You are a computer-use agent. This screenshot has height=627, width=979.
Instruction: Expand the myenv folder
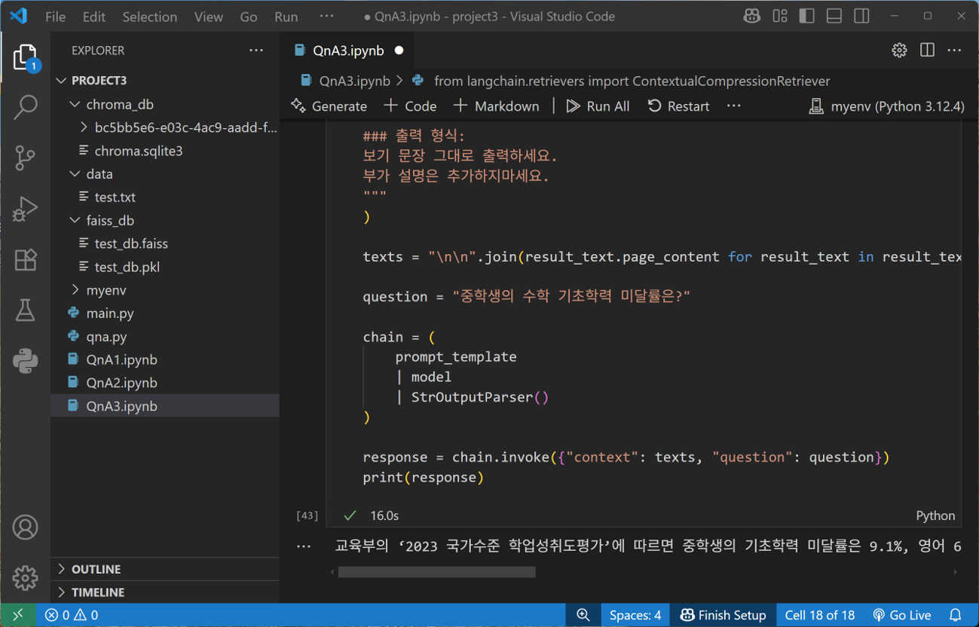click(x=165, y=290)
